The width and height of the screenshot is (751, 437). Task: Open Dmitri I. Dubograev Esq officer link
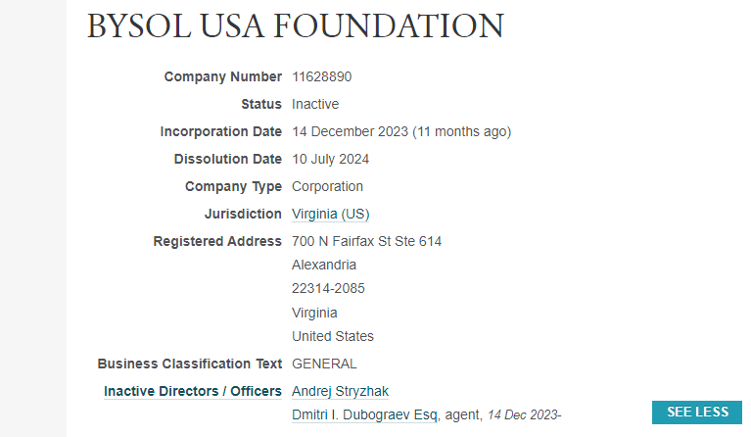tap(364, 414)
